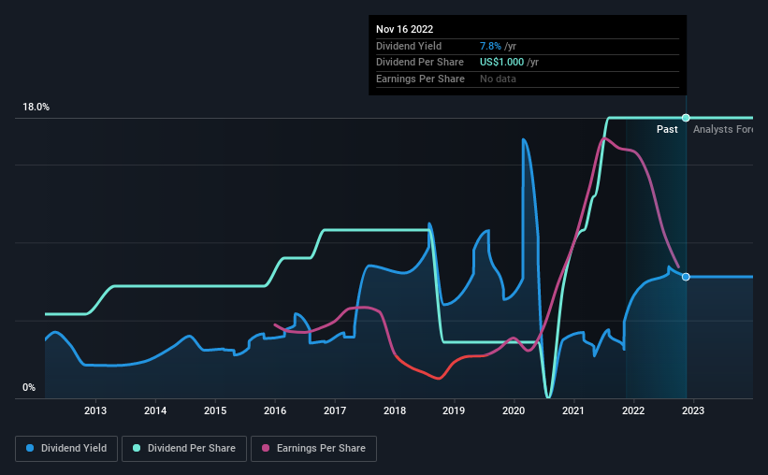The width and height of the screenshot is (768, 475).
Task: Click the pink Earnings Per Share legend dot
Action: [x=265, y=449]
